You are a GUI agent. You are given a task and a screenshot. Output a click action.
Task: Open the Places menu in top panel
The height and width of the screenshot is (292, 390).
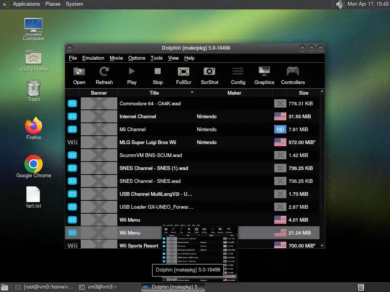tap(53, 4)
